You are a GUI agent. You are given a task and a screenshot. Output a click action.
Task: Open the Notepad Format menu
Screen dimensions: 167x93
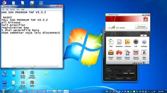click(x=12, y=10)
